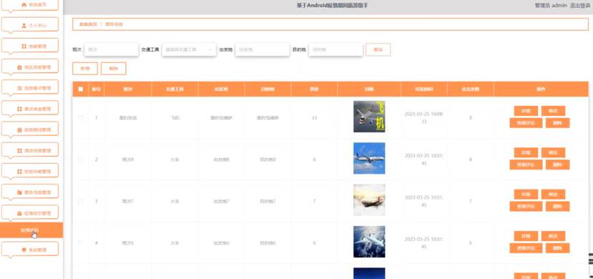Check the checkbox for row 1
593x279 pixels.
point(81,117)
